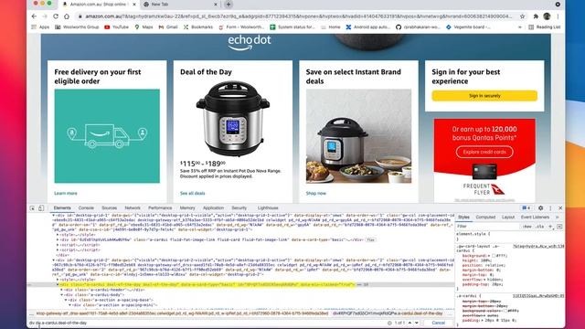The width and height of the screenshot is (585, 329).
Task: Open the Shop now link
Action: coord(316,193)
